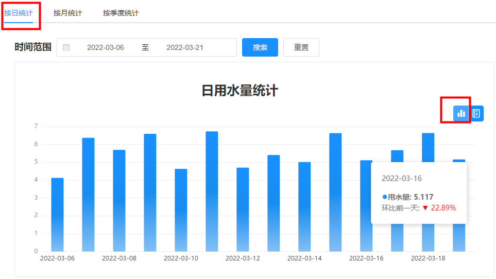The height and width of the screenshot is (279, 496).
Task: Click x-axis label 2022-03-06
Action: (57, 258)
